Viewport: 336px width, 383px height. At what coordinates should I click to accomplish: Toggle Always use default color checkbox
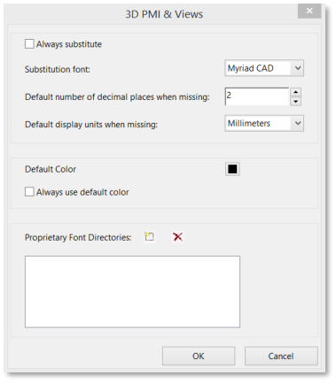29,192
